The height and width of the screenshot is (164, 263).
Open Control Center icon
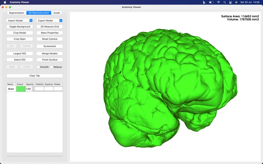[230, 2]
